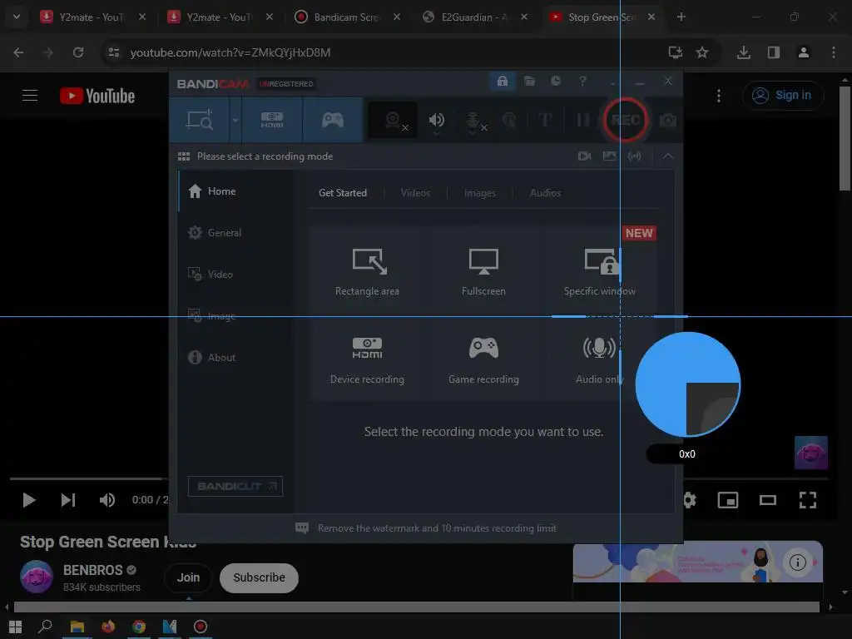852x639 pixels.
Task: Collapse the Bandicam panel with up chevron
Action: [668, 156]
